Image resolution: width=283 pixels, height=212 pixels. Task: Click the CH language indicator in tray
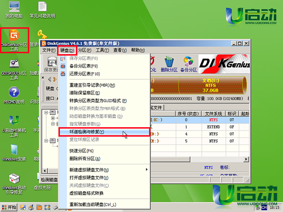click(x=264, y=208)
